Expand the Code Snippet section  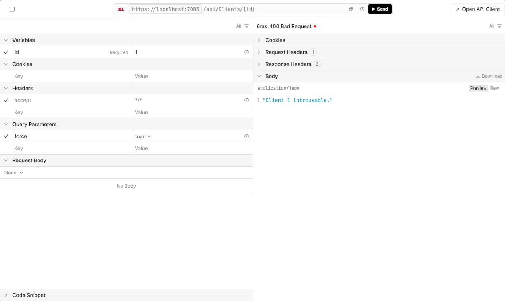(x=6, y=295)
